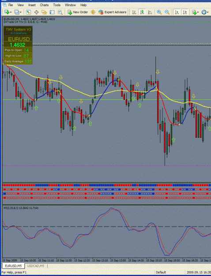The height and width of the screenshot is (276, 211).
Task: Open a New Chart from toolbar
Action: (7, 12)
